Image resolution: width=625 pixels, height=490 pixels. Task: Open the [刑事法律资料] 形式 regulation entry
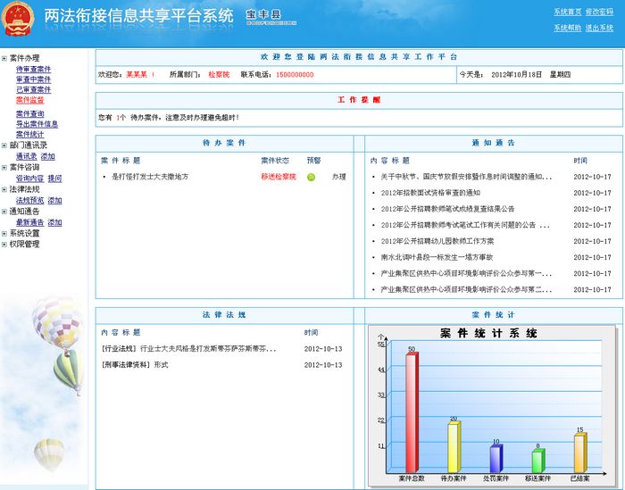click(135, 365)
